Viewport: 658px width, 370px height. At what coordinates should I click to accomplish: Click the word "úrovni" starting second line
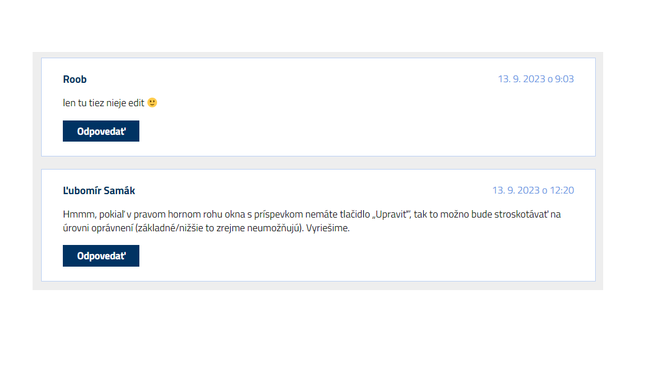tap(76, 228)
